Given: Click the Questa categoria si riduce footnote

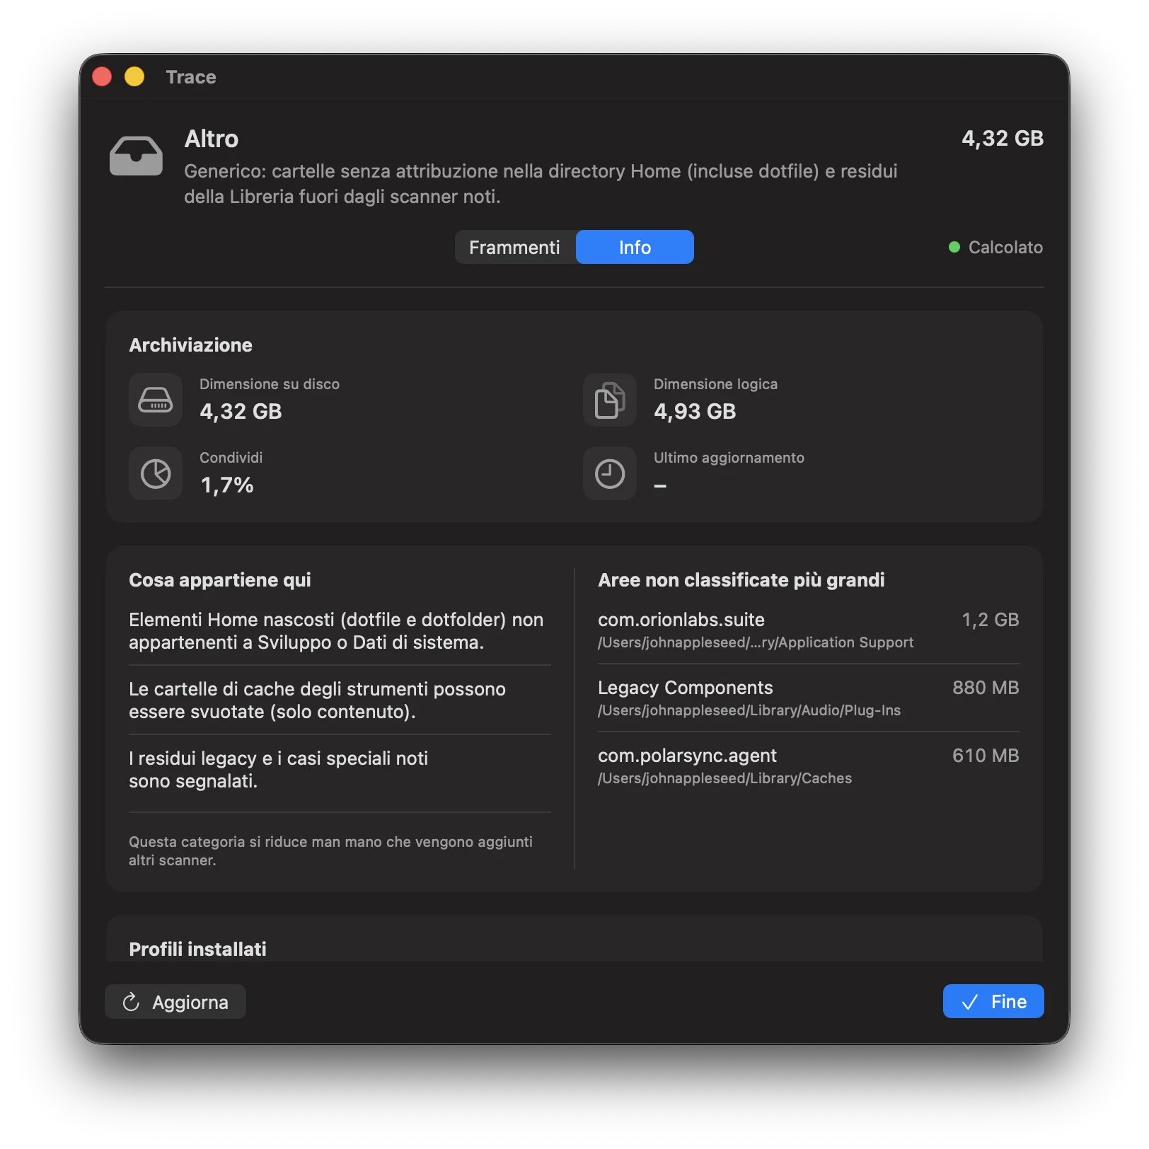Looking at the screenshot, I should [x=330, y=851].
